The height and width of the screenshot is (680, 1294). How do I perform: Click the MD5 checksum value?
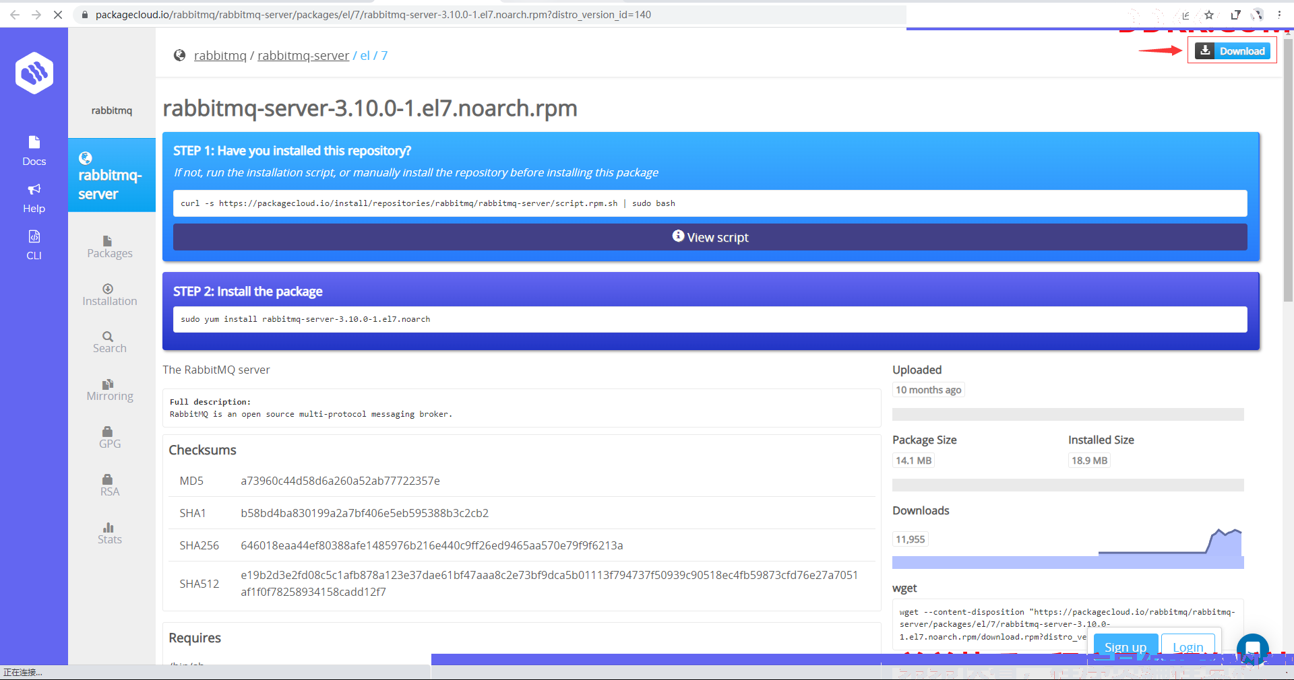click(340, 481)
